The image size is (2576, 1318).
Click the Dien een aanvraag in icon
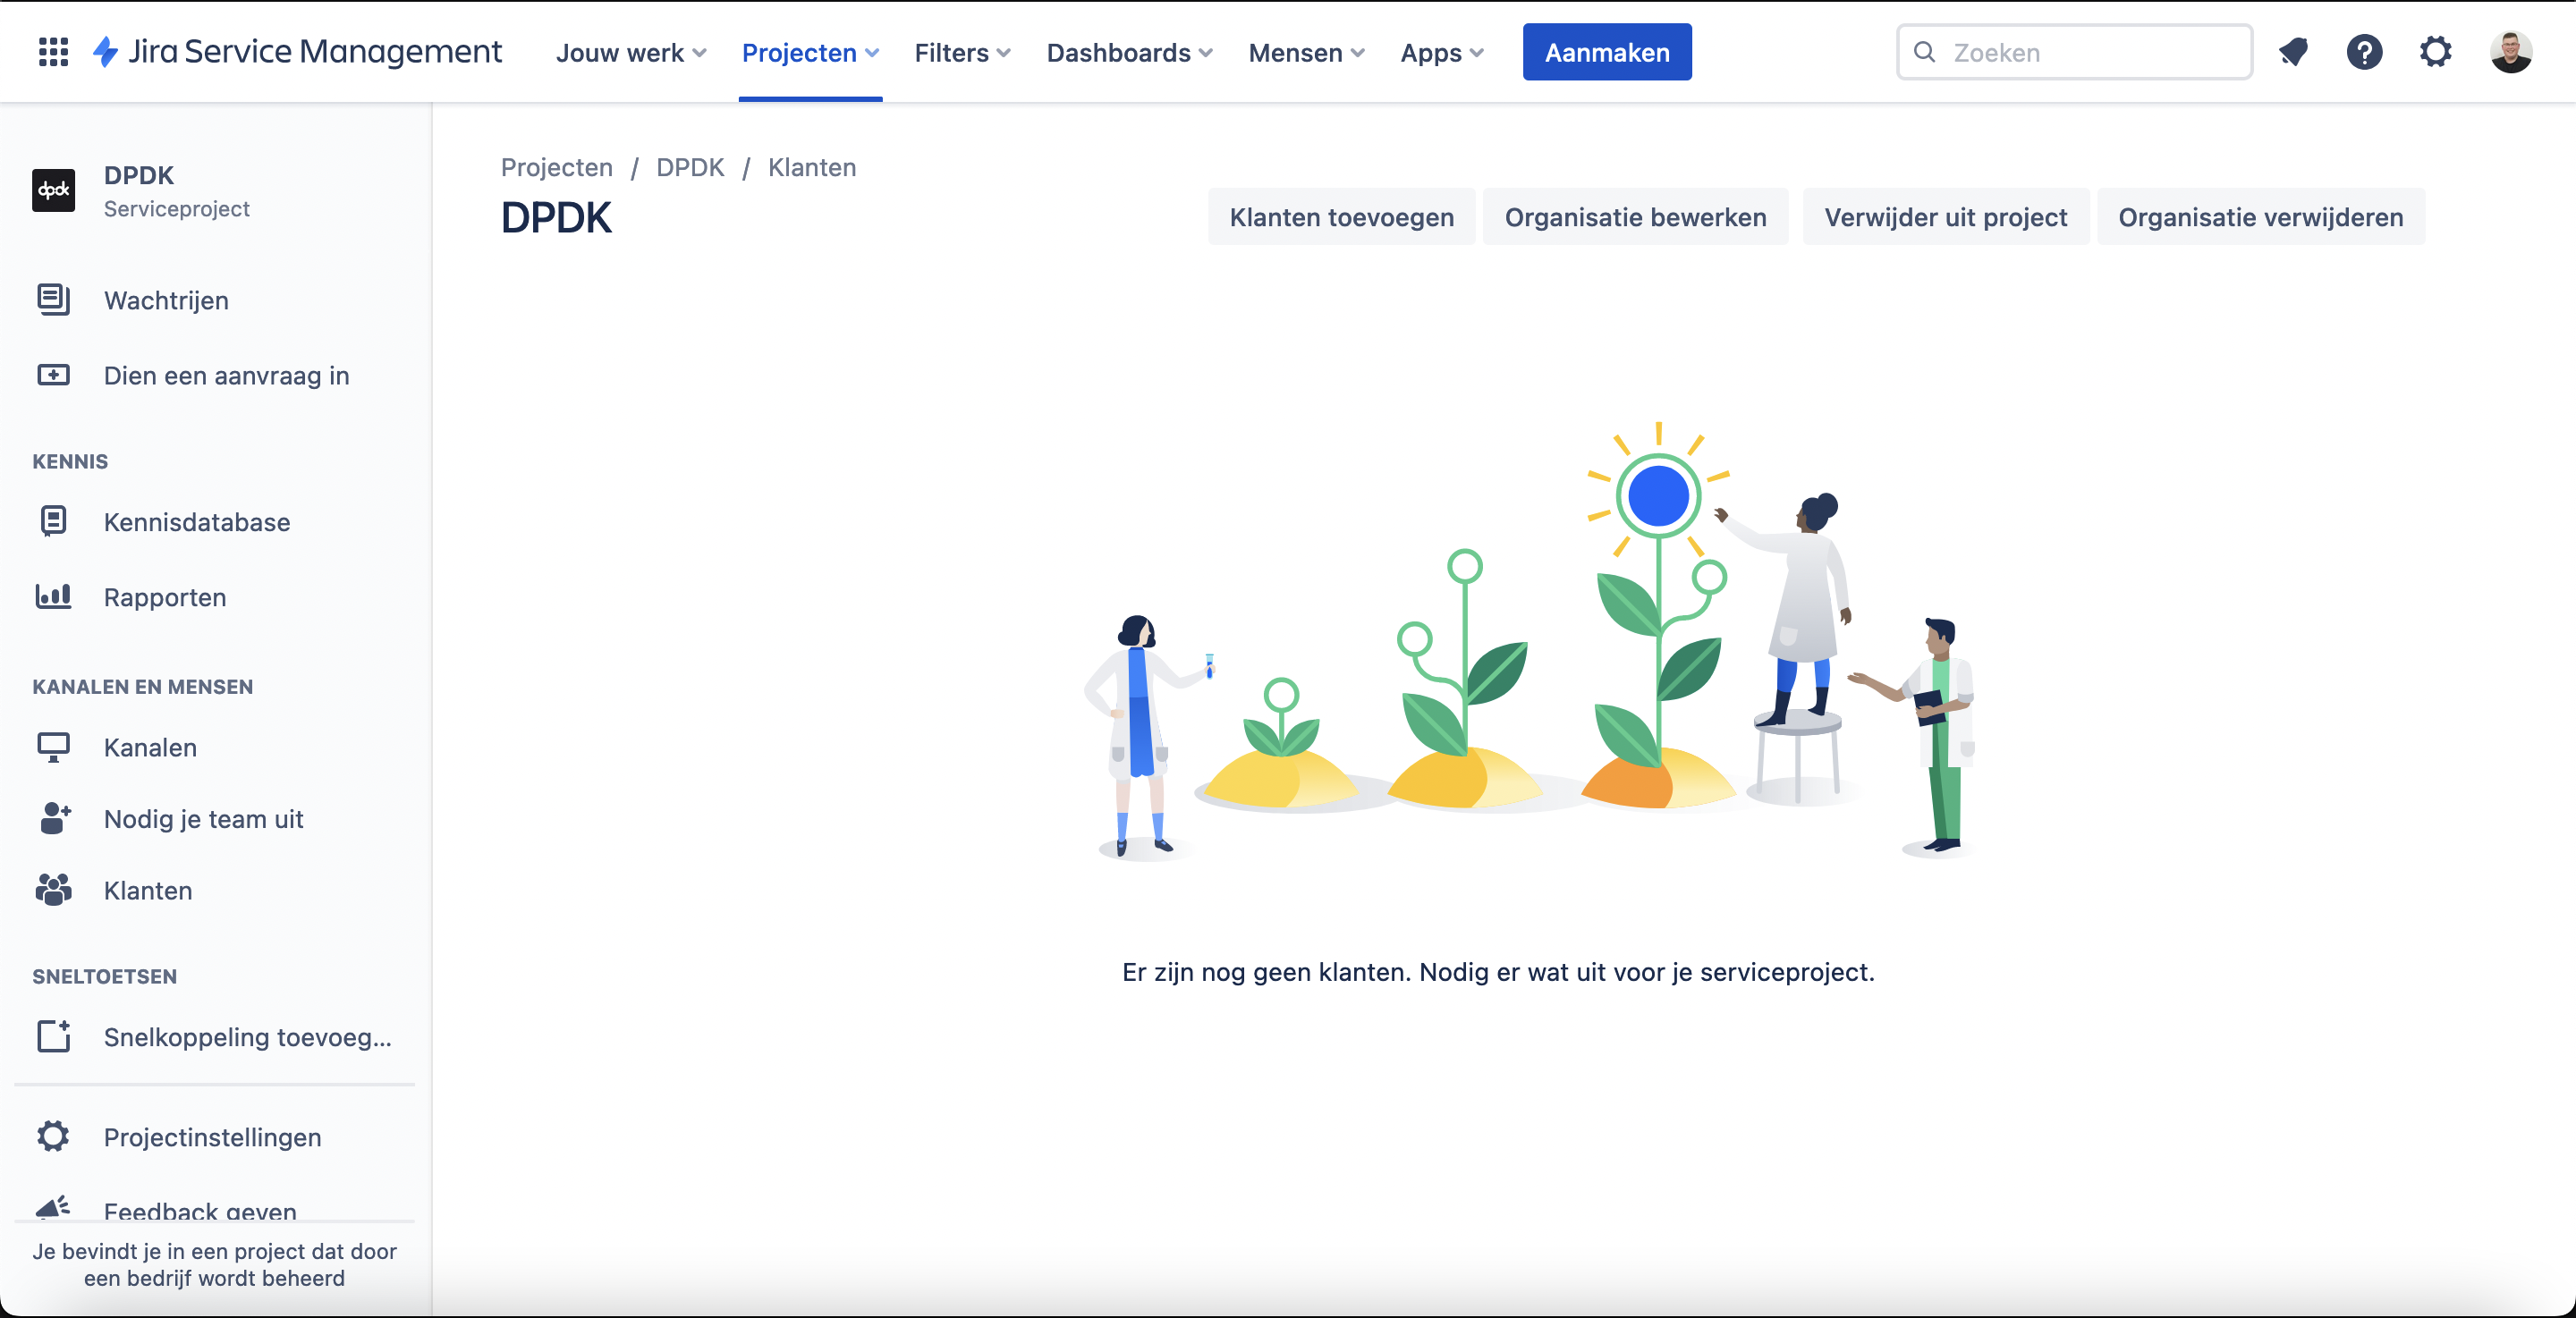pos(54,375)
